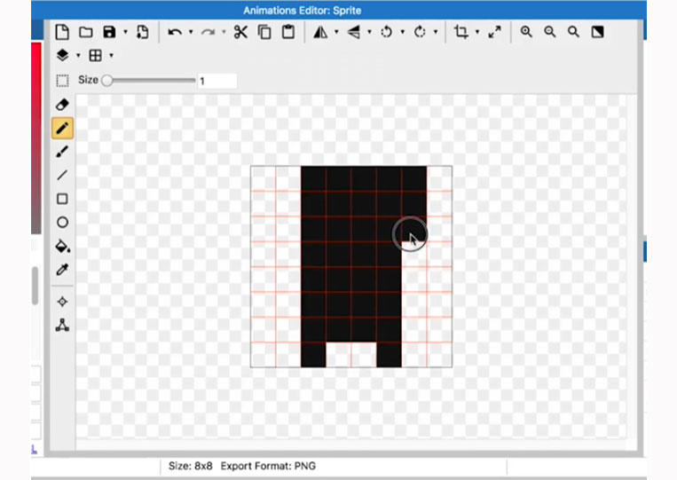Cut selection with the scissors icon
This screenshot has height=480, width=677.
pos(240,32)
